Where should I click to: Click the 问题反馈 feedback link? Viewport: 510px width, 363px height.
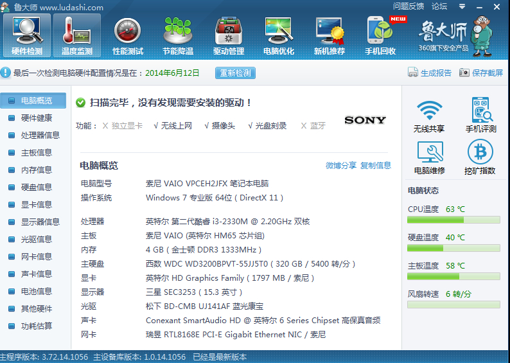click(409, 6)
